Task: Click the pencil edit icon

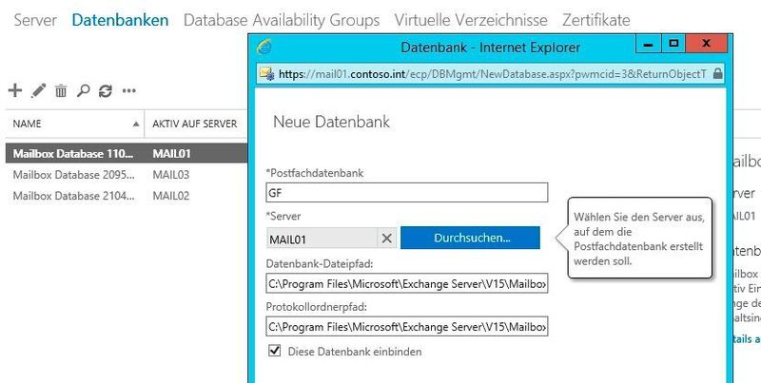Action: 38,90
